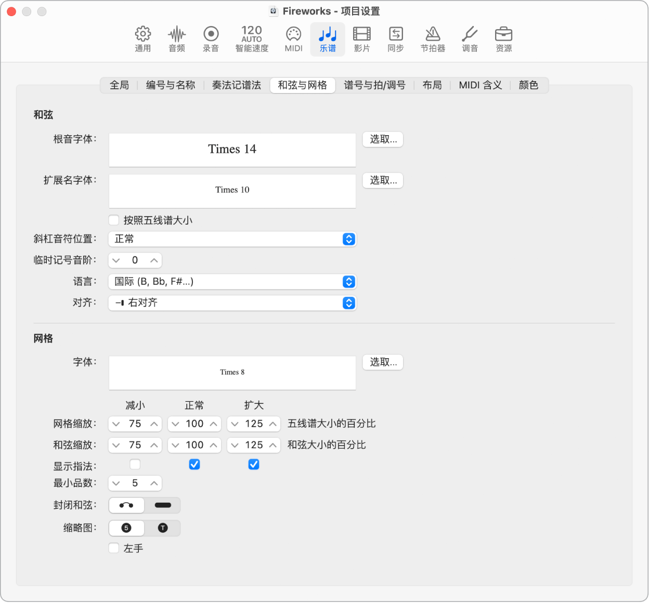Screen dimensions: 649x603
Task: Disable 显示指法 in the 正常 column
Action: 194,464
